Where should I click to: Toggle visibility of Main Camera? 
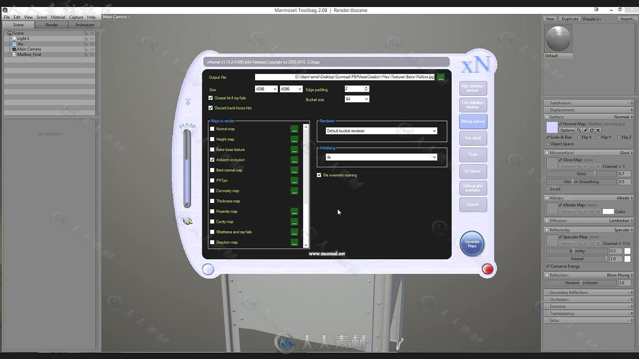coord(92,49)
